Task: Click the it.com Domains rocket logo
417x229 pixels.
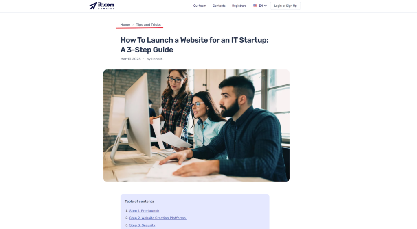Action: pos(93,6)
